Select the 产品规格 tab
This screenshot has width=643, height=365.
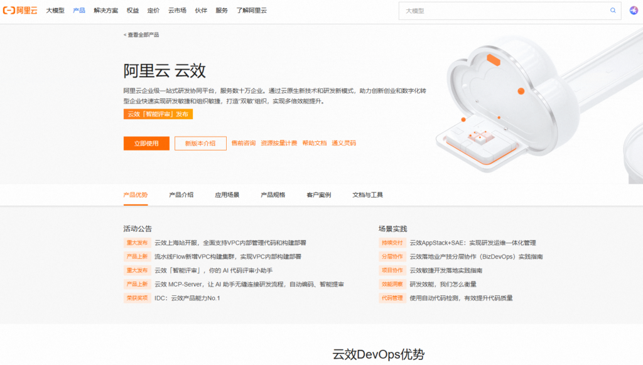pyautogui.click(x=273, y=195)
